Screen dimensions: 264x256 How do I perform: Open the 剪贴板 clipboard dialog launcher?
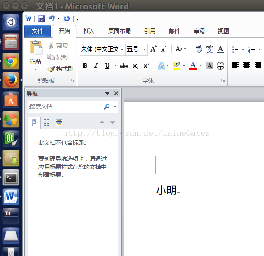coord(73,80)
